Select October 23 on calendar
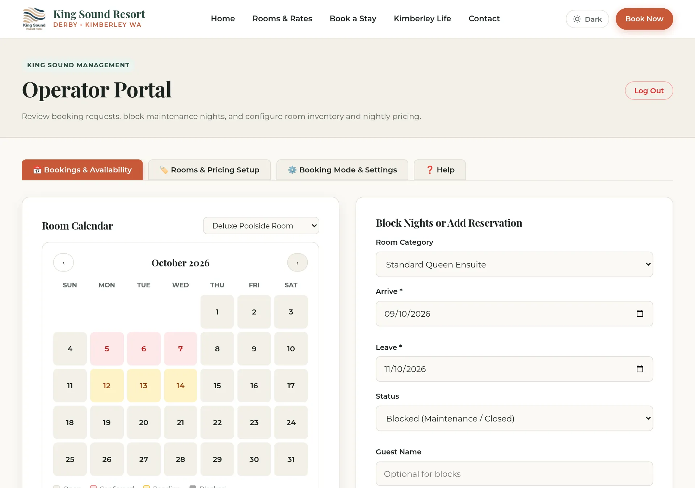 click(254, 422)
